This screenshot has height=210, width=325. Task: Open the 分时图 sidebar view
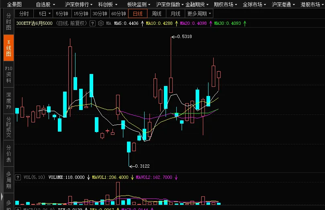tap(9, 22)
